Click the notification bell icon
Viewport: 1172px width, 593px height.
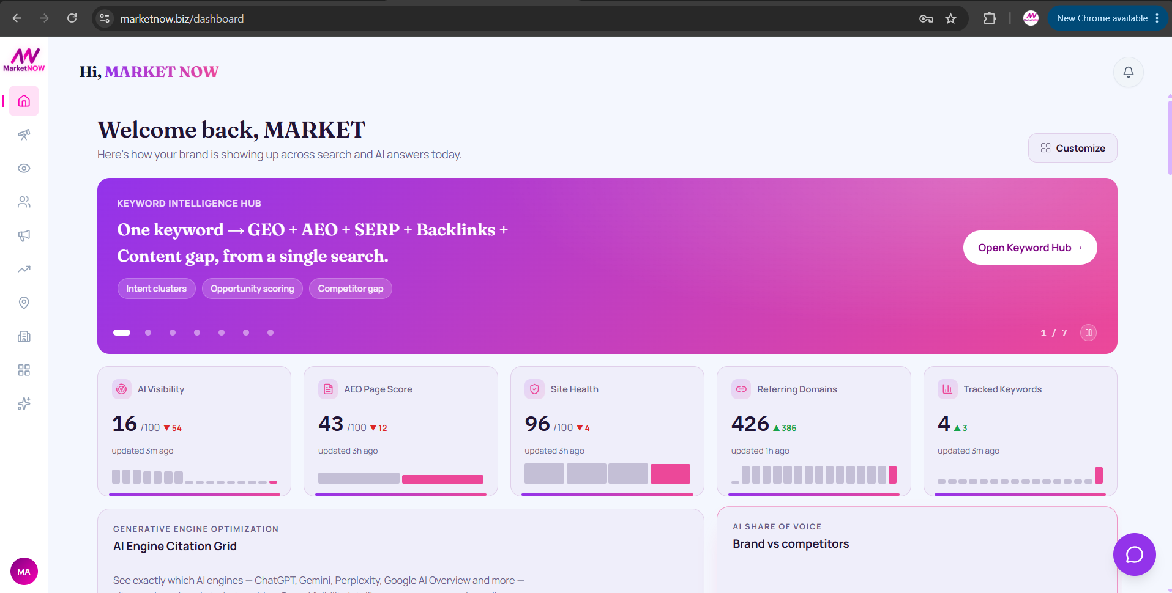pos(1128,72)
